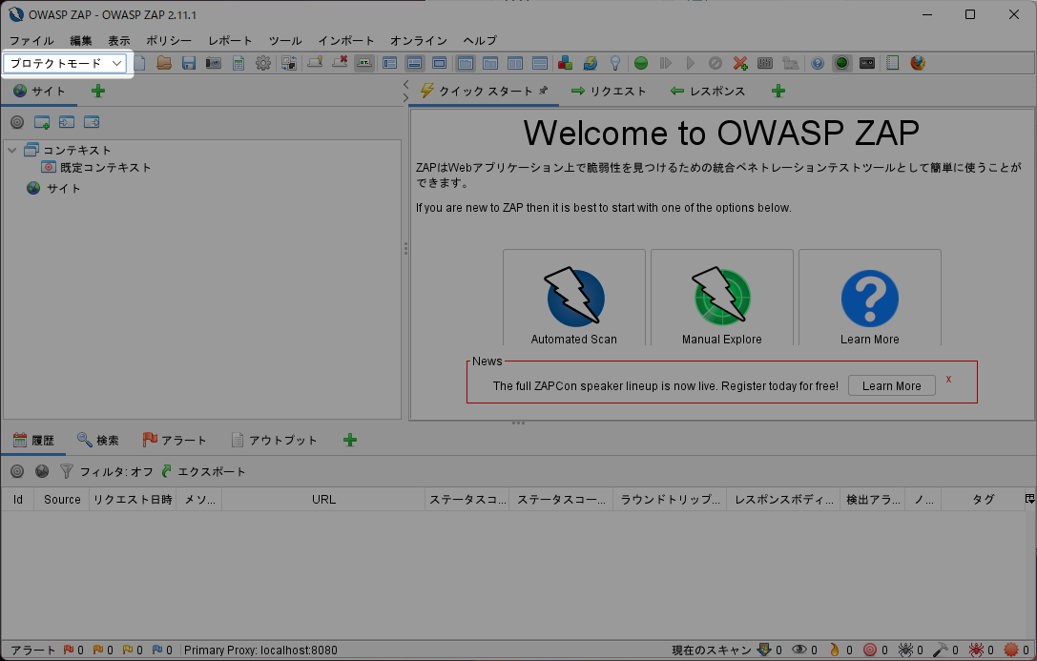Image resolution: width=1037 pixels, height=661 pixels.
Task: Click the Import Context icon in Sites panel
Action: 67,122
